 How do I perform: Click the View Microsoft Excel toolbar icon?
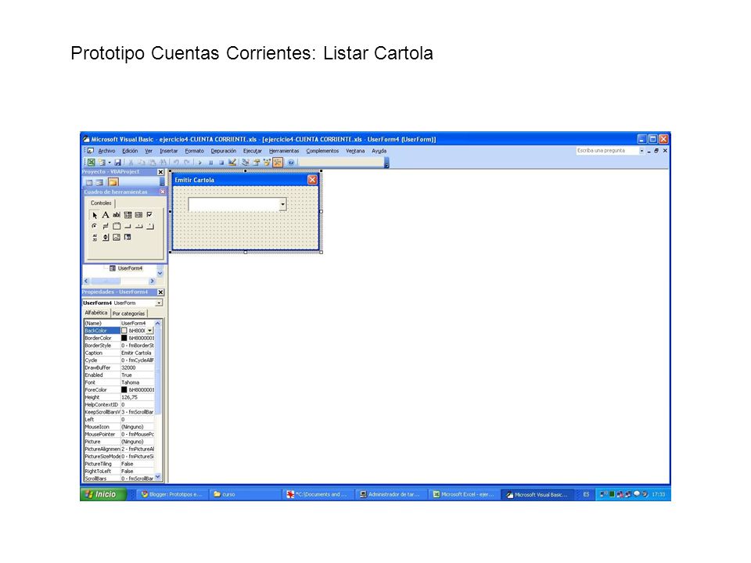tap(91, 163)
